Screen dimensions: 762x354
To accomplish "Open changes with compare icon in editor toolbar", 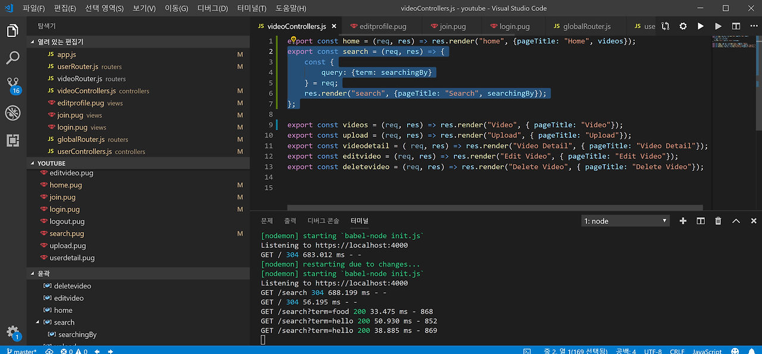I will point(665,26).
